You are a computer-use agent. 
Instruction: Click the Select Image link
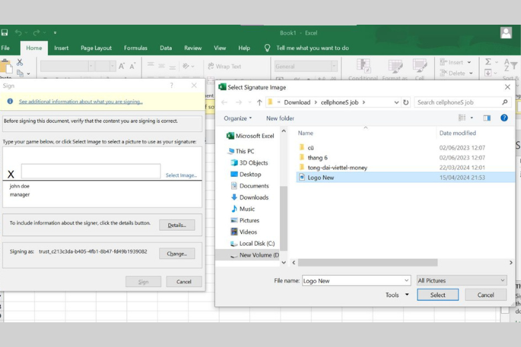pos(181,175)
